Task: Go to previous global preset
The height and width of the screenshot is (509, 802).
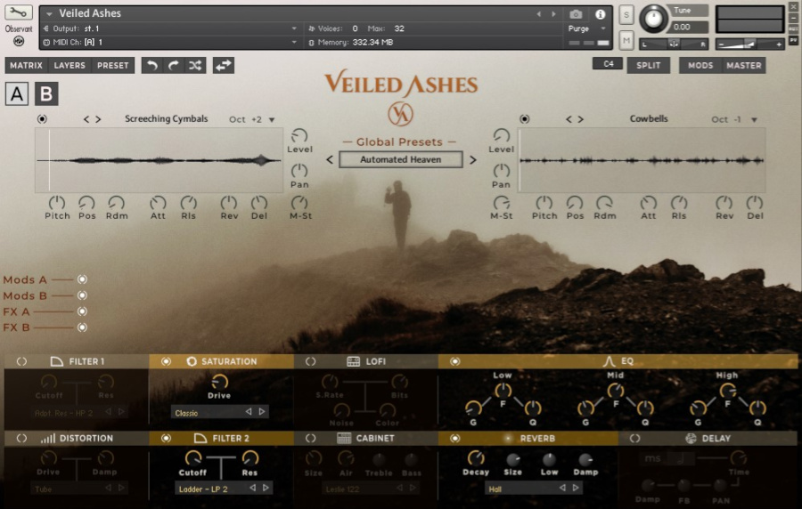Action: [330, 160]
